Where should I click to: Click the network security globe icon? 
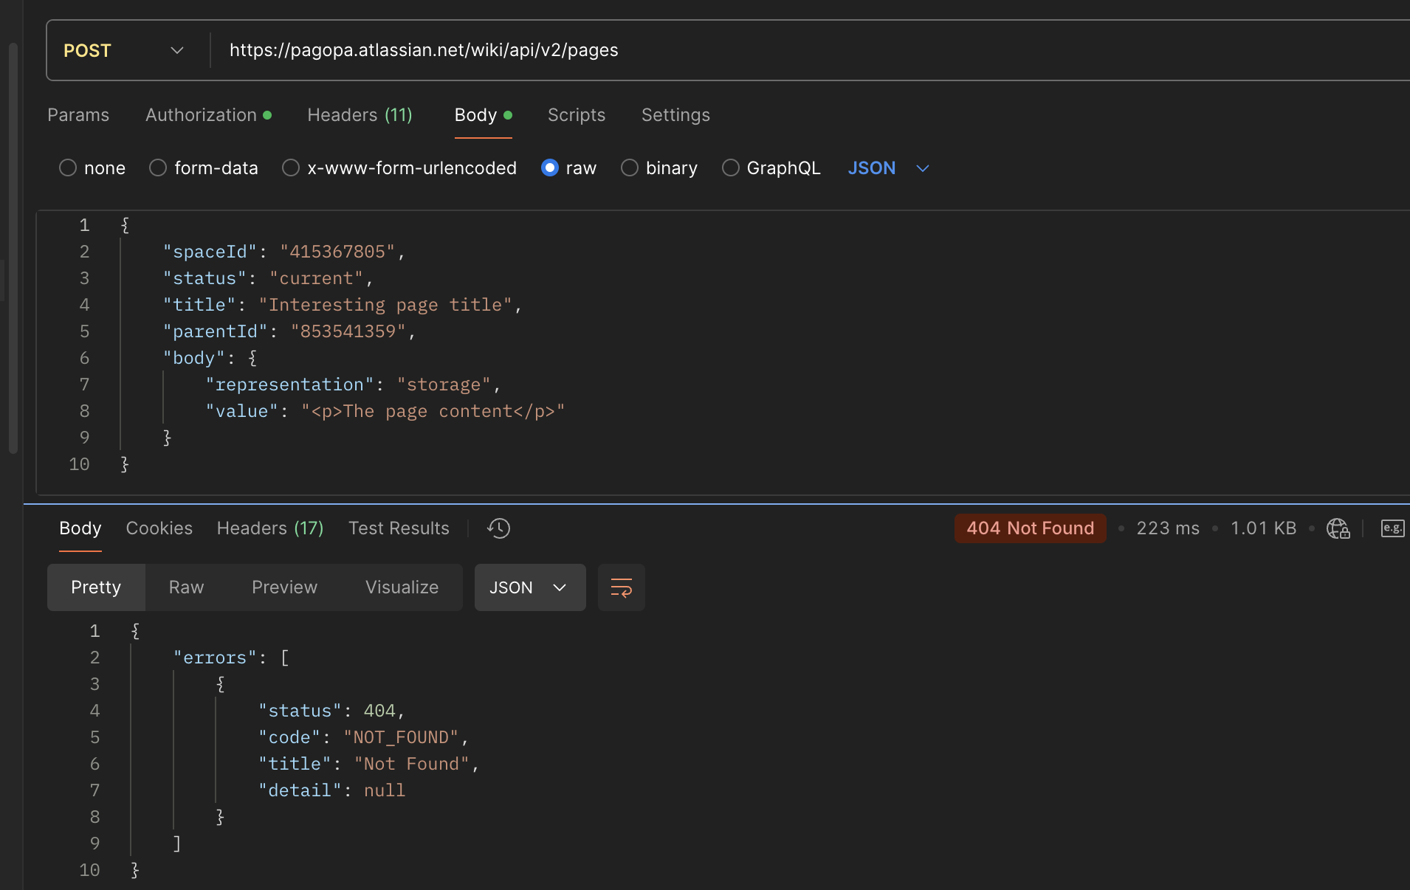1338,528
